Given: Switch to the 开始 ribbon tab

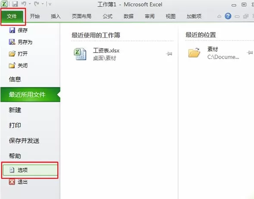Looking at the screenshot, I should [x=34, y=16].
